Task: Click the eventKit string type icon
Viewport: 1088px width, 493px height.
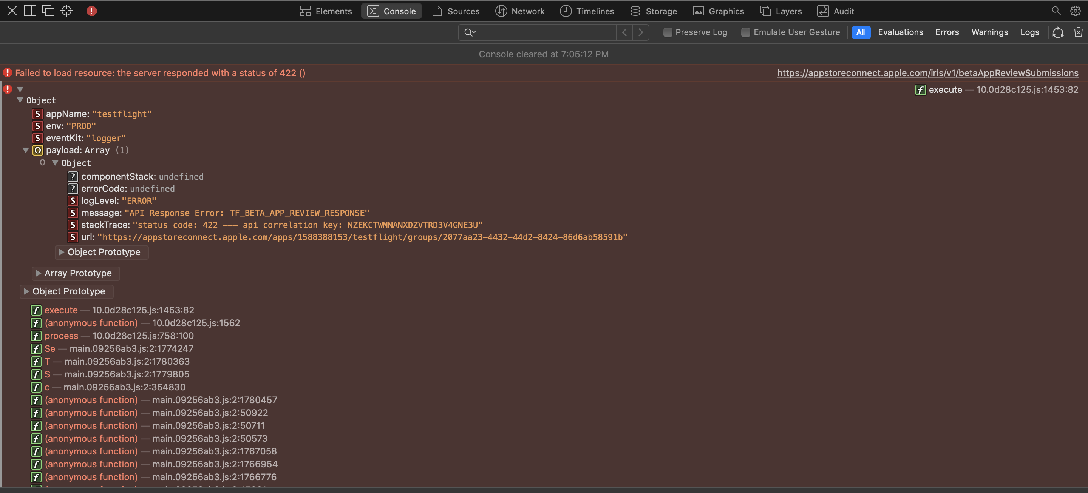Action: click(38, 138)
